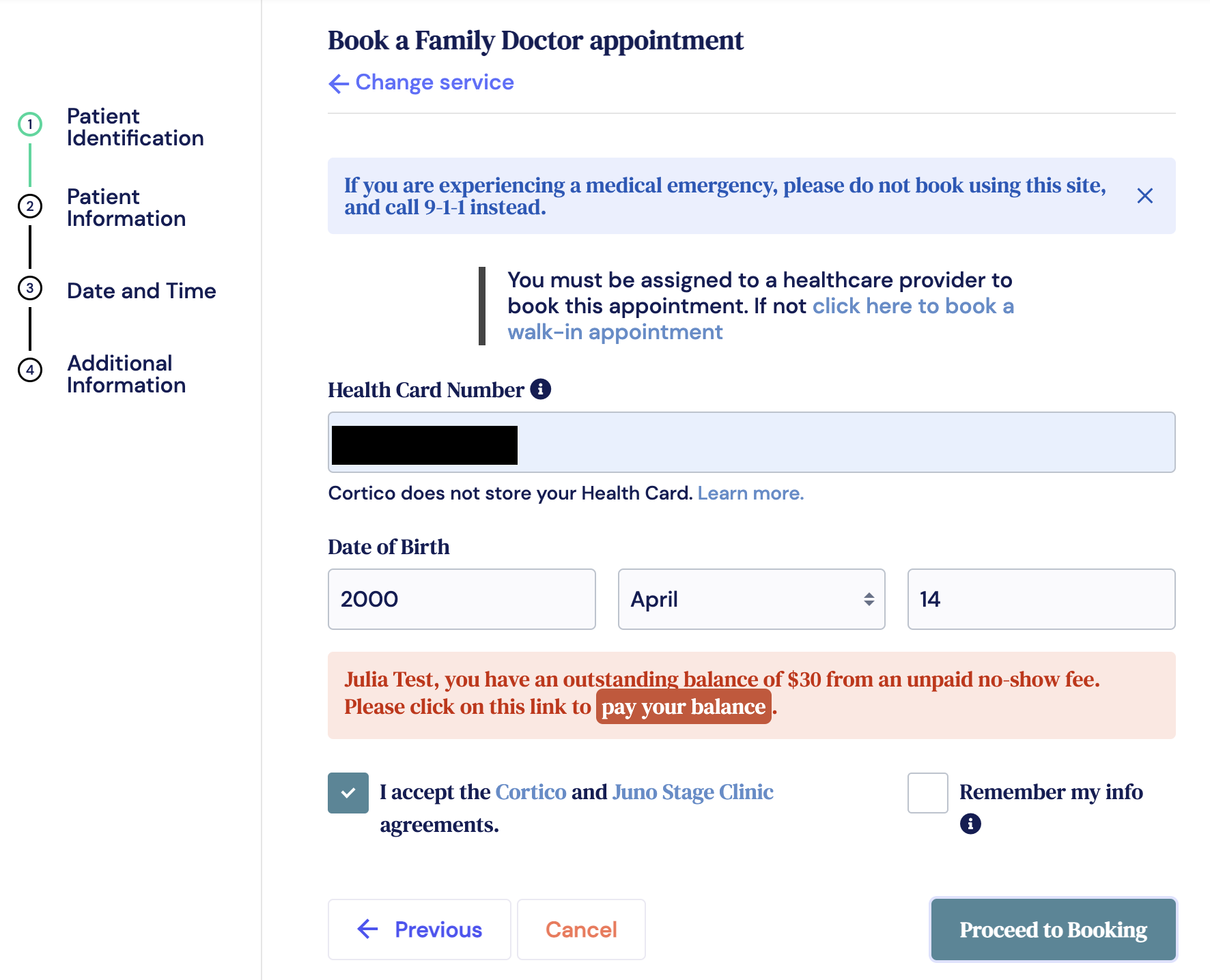Viewport: 1210px width, 980px height.
Task: Go to Patient Information step
Action: click(x=126, y=207)
